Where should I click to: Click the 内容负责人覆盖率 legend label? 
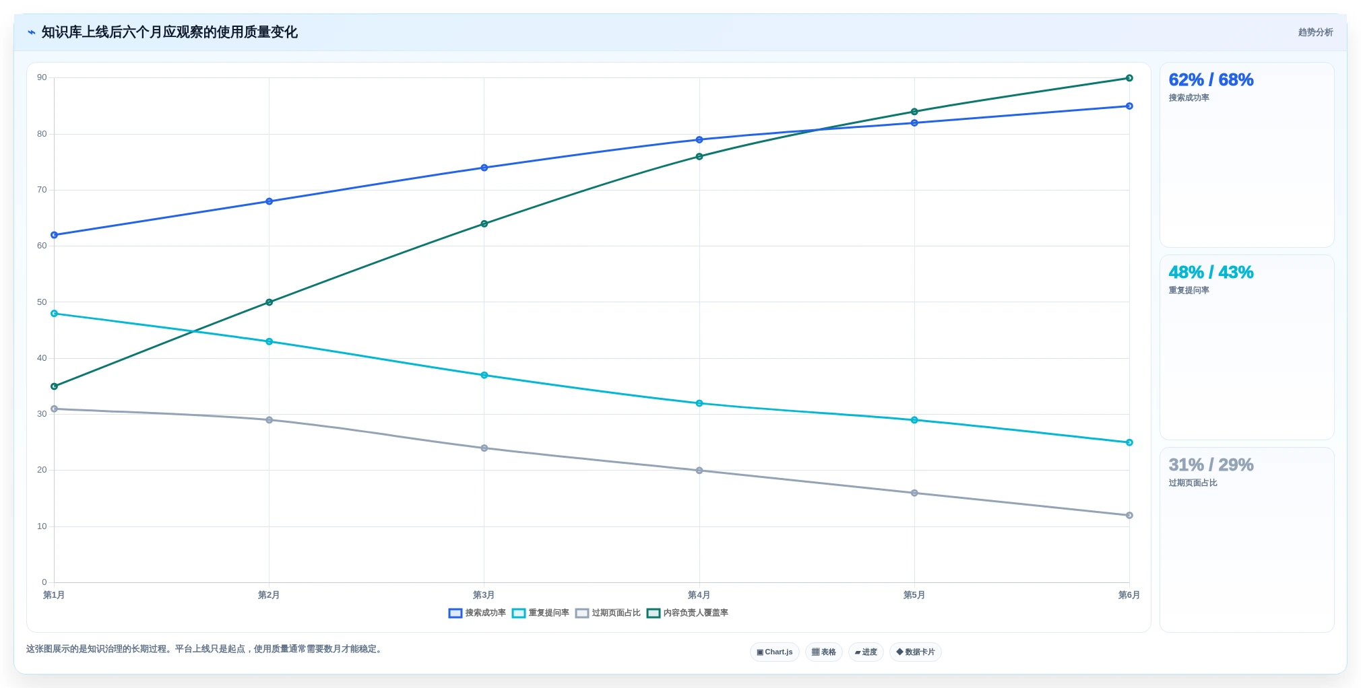click(x=695, y=613)
